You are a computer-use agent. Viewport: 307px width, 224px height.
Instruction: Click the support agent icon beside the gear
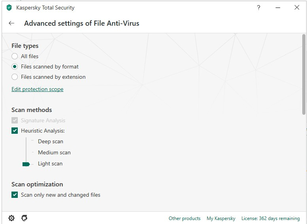pos(24,218)
